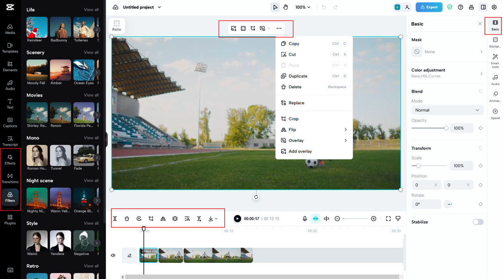The width and height of the screenshot is (503, 279).
Task: Open Animation tab in right sidebar
Action: [x=495, y=97]
